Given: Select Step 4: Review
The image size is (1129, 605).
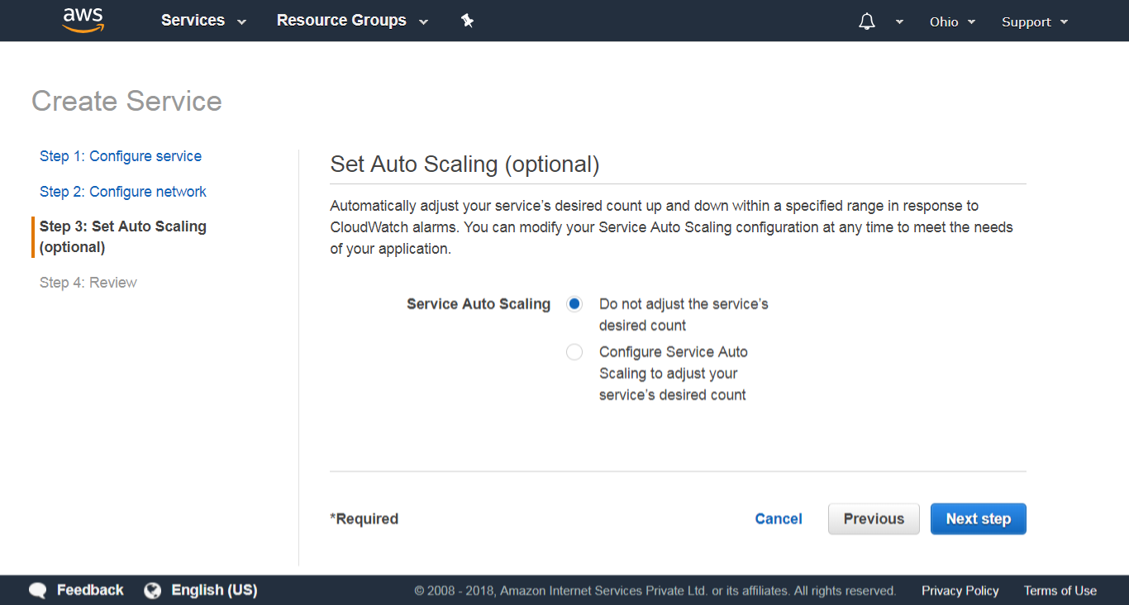Looking at the screenshot, I should point(88,283).
